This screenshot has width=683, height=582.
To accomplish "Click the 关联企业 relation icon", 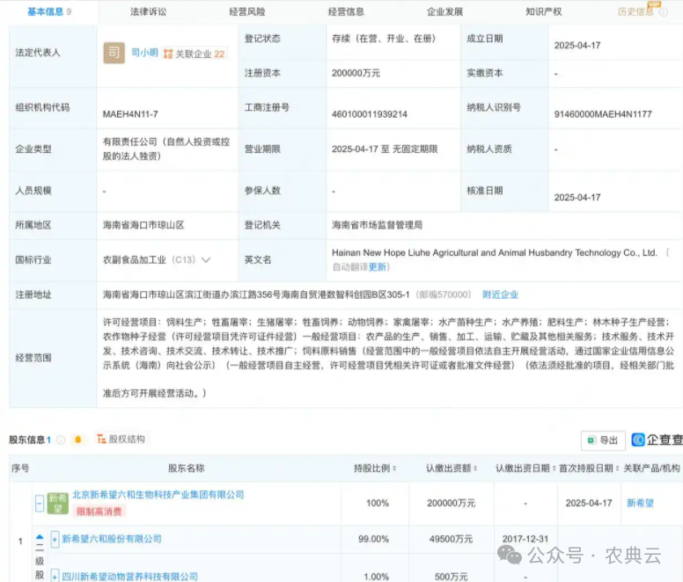I will tap(168, 54).
